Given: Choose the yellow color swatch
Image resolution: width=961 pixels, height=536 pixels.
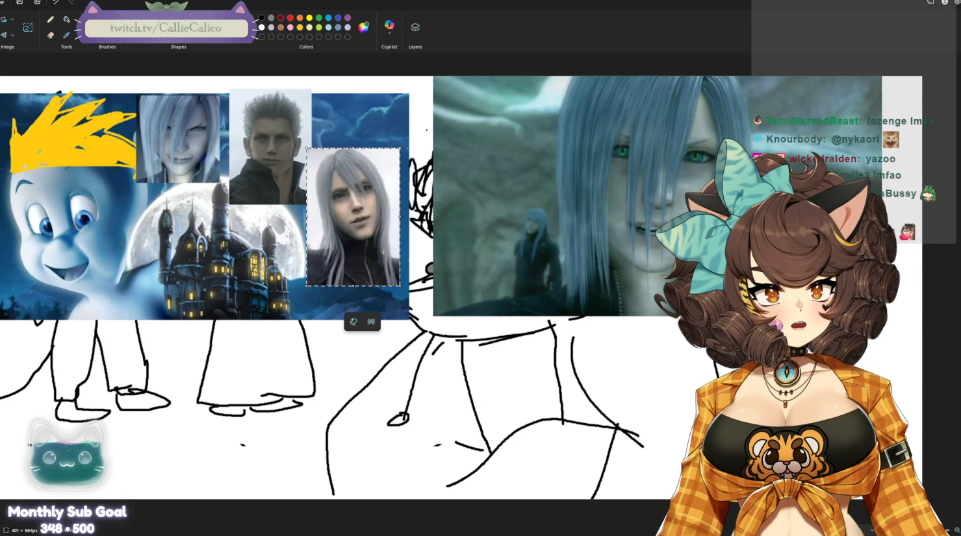Looking at the screenshot, I should (309, 18).
